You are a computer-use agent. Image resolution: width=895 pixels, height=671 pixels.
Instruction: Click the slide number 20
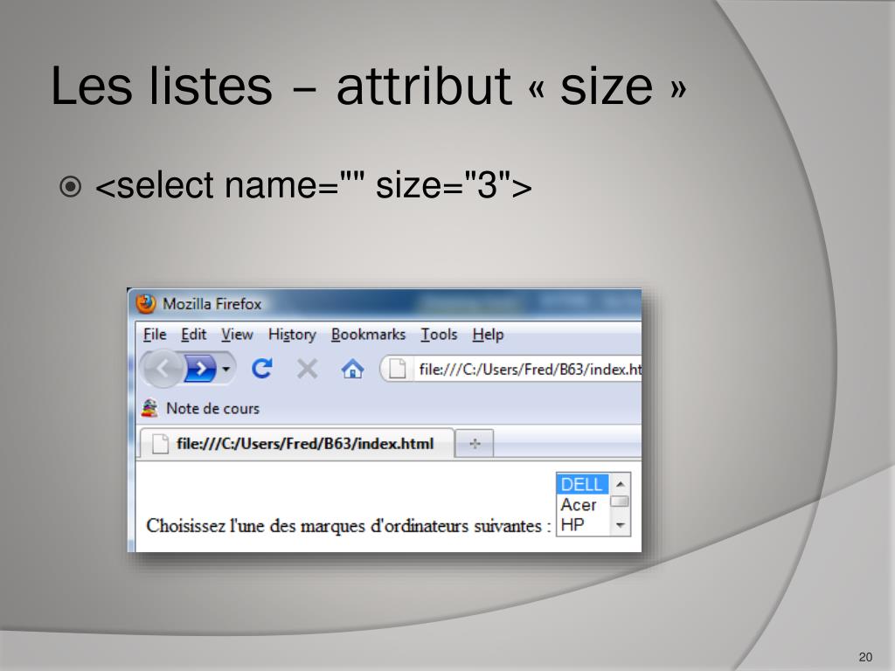tap(865, 657)
